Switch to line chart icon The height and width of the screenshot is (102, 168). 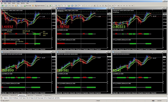tap(53, 6)
